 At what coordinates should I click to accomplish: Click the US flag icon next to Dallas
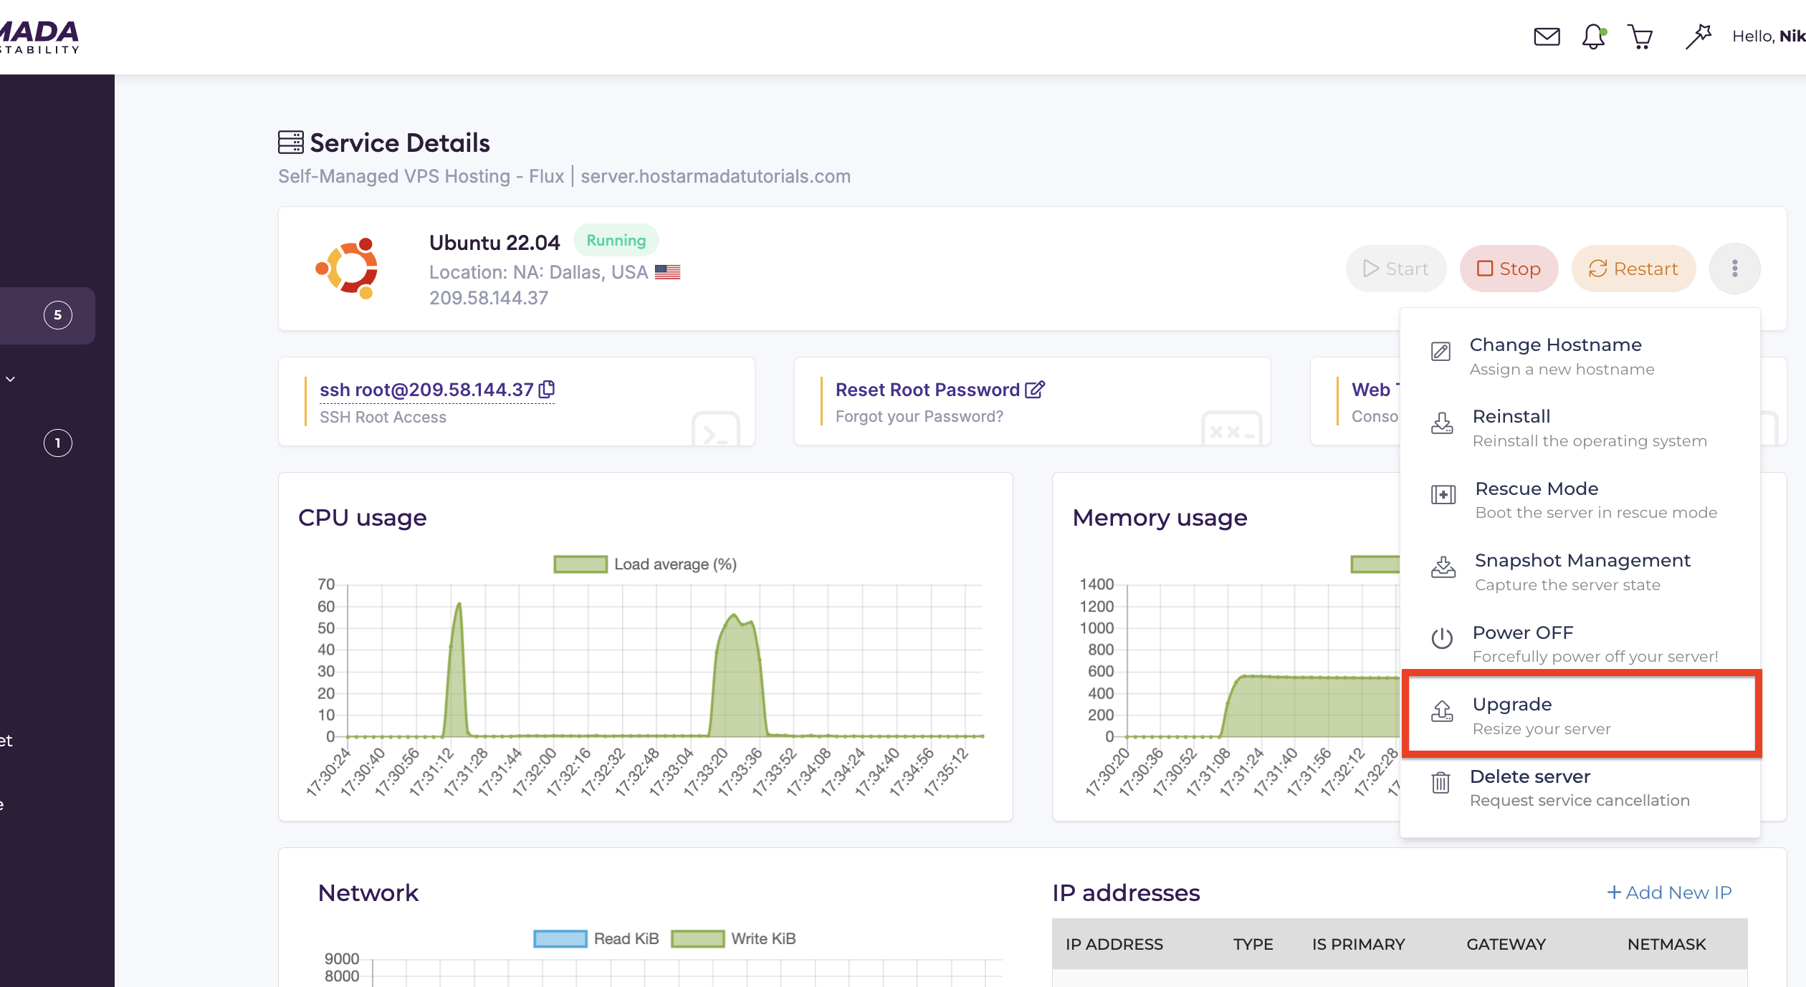click(x=667, y=272)
